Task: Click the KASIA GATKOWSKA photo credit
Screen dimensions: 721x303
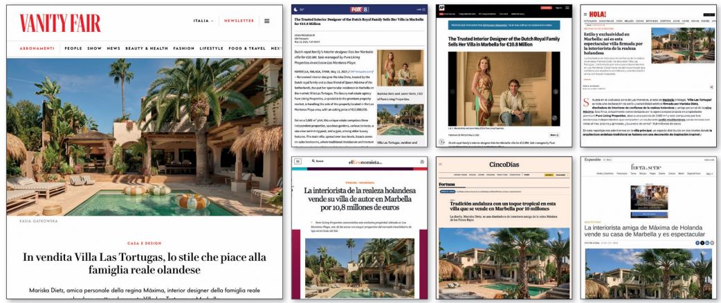Action: pyautogui.click(x=39, y=221)
